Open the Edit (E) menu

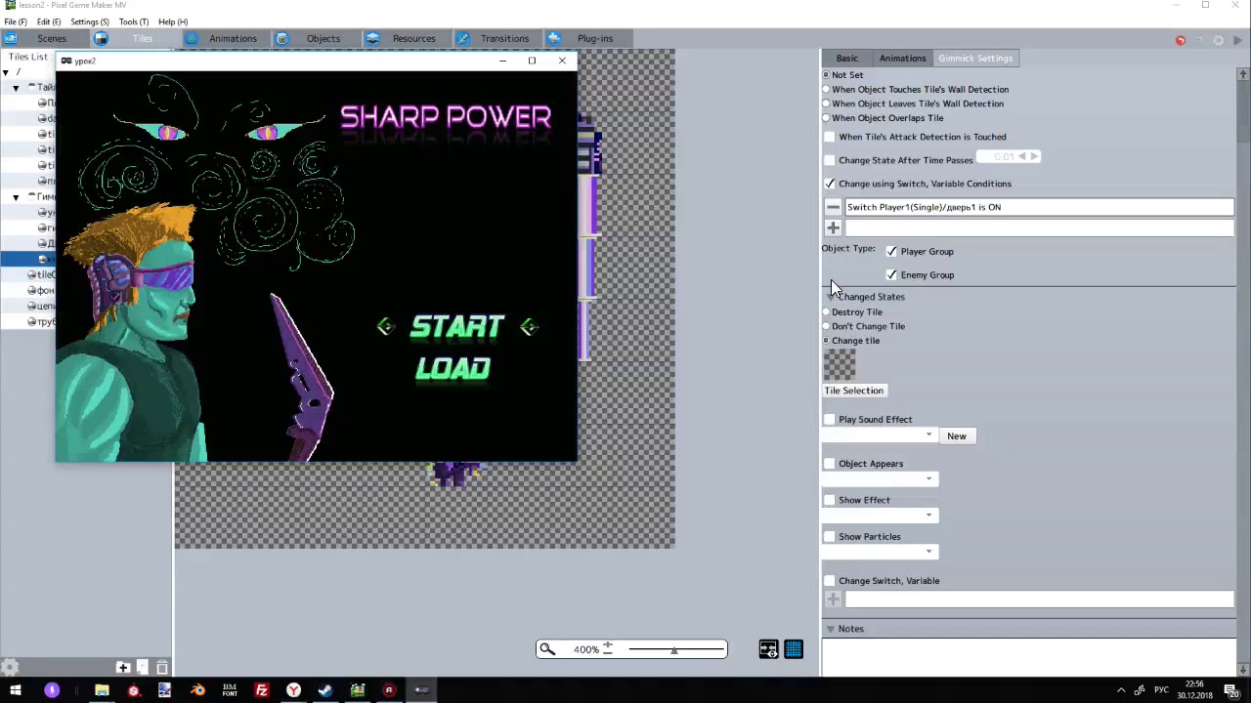tap(49, 21)
